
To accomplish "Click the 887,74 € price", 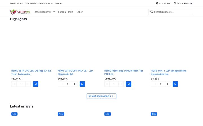I will click(16, 79).
